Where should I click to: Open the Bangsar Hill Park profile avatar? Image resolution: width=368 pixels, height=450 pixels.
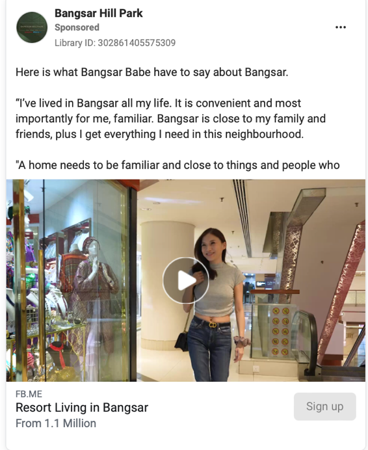click(32, 27)
